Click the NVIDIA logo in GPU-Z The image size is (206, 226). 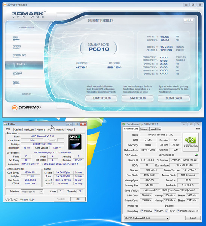pos(191,142)
